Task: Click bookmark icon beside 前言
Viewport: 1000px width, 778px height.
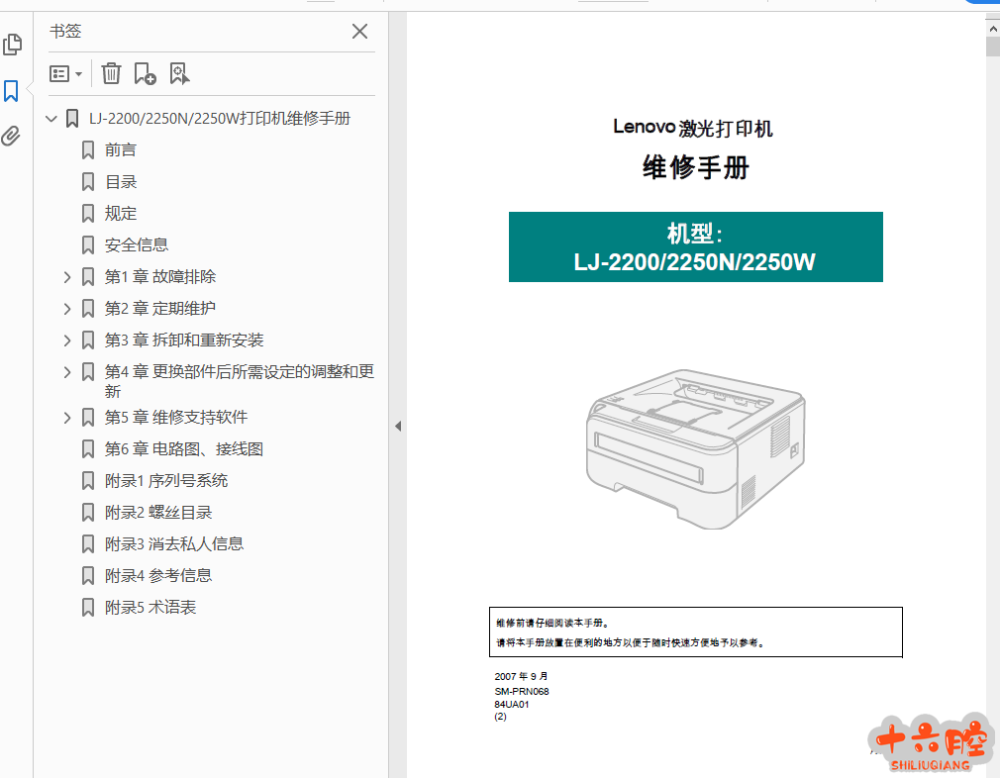Action: coord(88,150)
